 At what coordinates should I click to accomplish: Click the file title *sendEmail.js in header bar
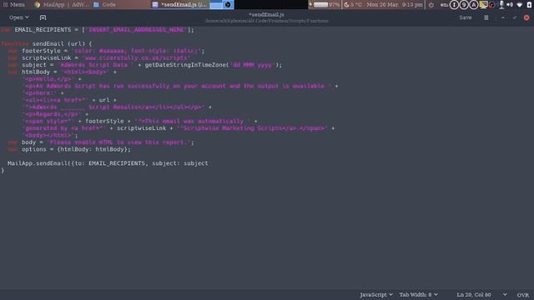266,15
